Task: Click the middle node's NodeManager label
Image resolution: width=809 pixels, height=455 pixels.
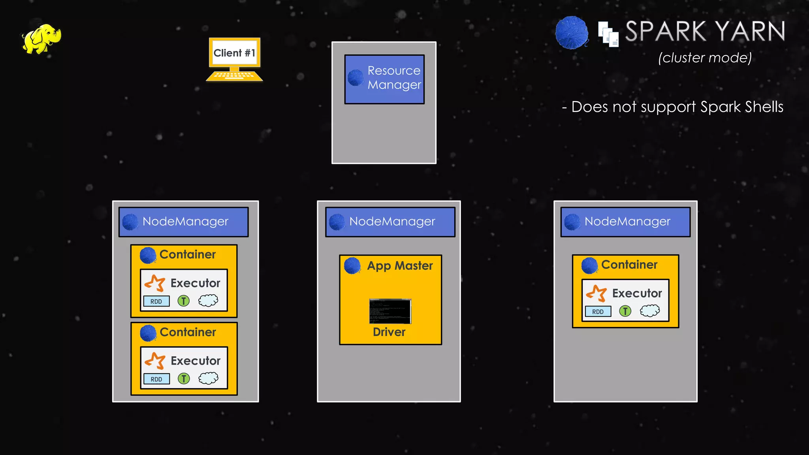Action: (x=392, y=222)
